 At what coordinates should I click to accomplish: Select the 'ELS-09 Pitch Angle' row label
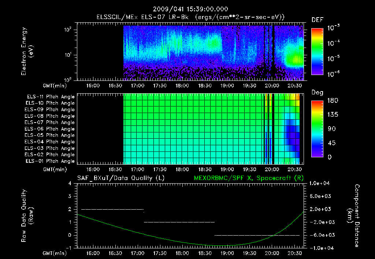click(49, 110)
